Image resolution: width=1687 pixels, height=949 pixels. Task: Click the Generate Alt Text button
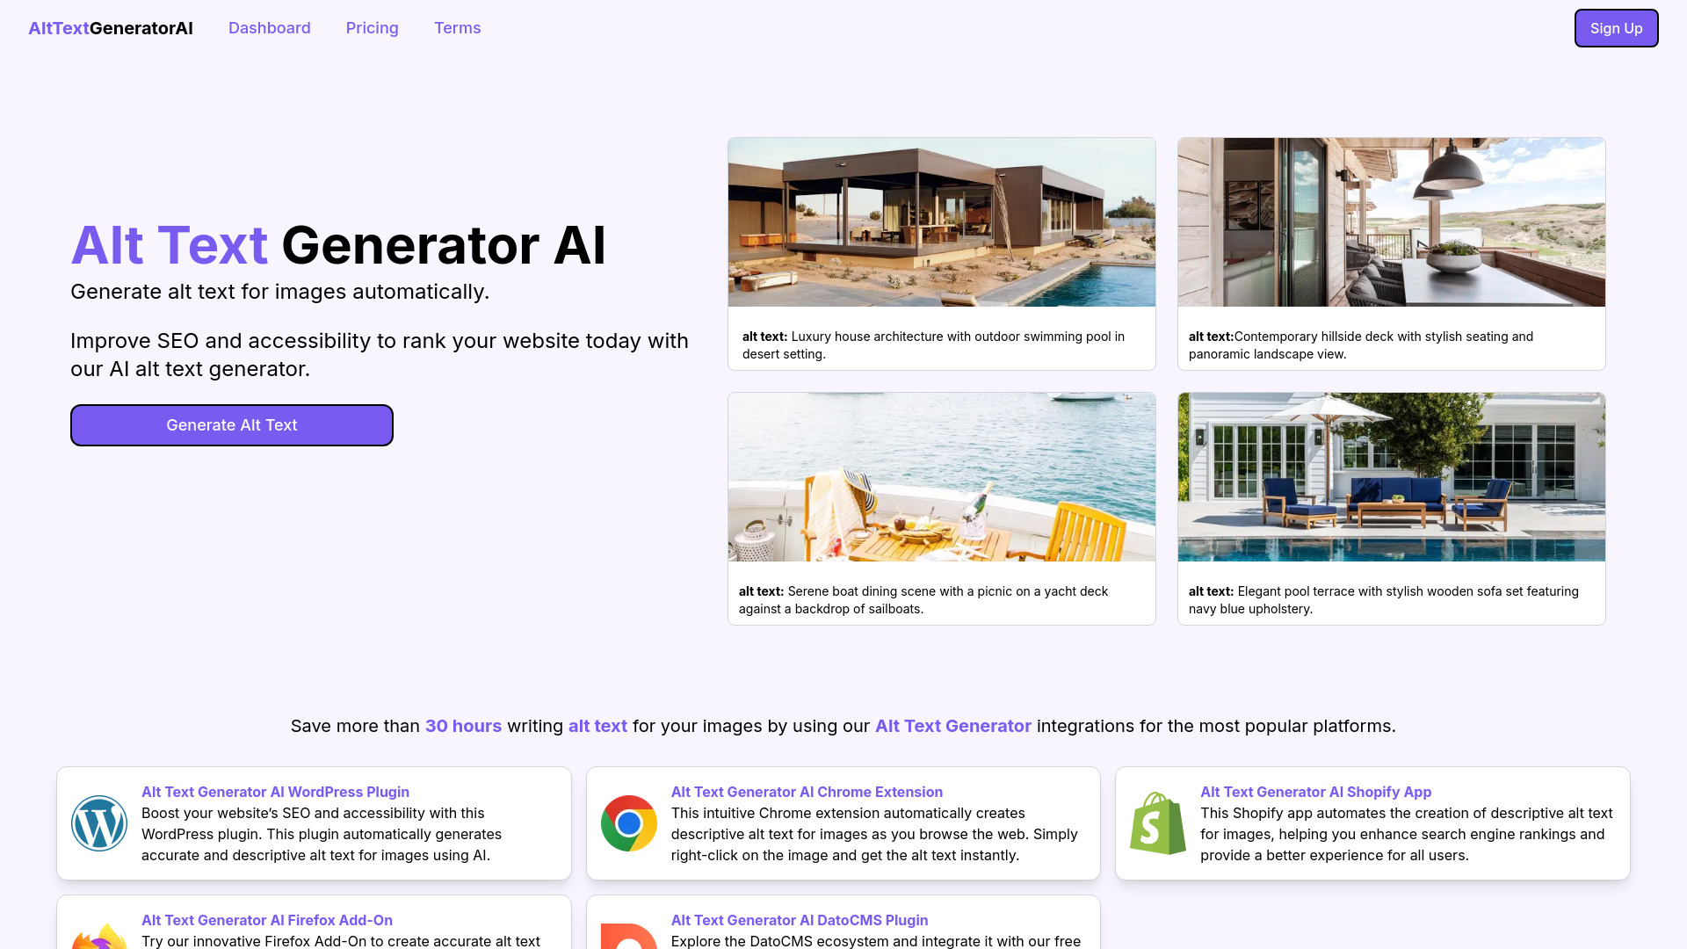[232, 424]
